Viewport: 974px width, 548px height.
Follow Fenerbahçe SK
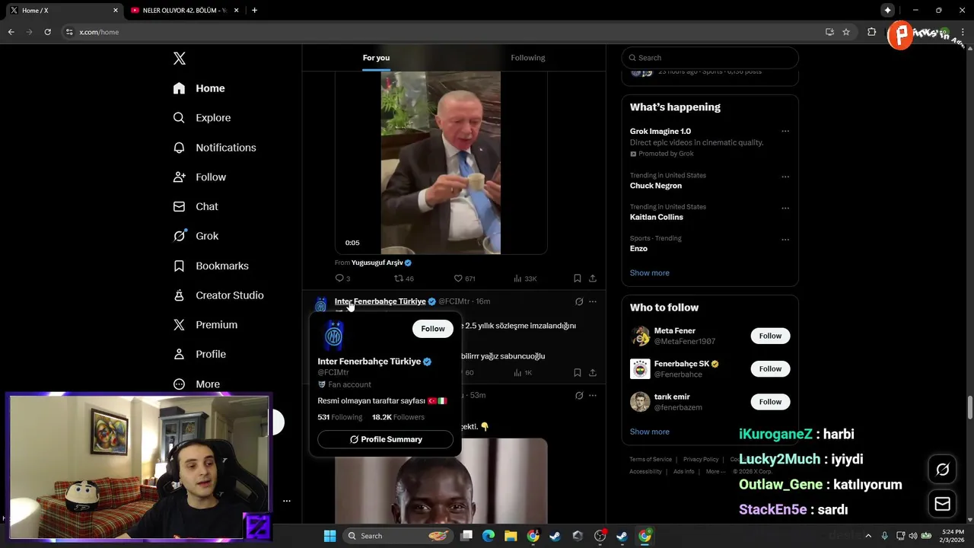pyautogui.click(x=770, y=369)
